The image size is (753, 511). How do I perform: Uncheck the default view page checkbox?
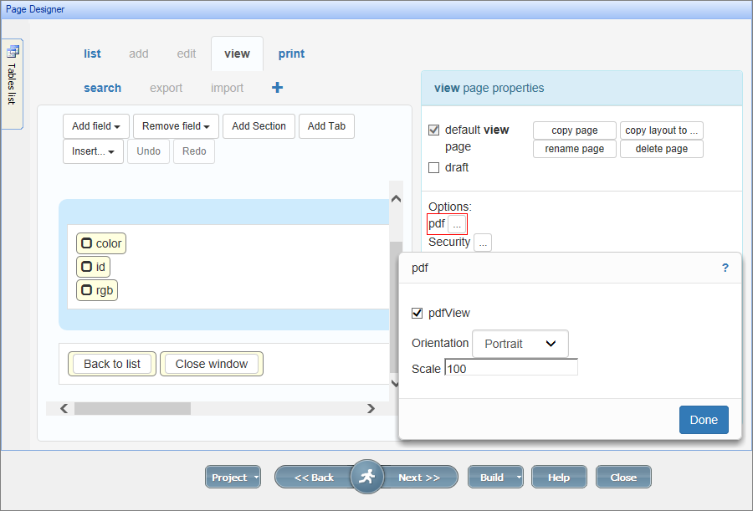coord(433,130)
